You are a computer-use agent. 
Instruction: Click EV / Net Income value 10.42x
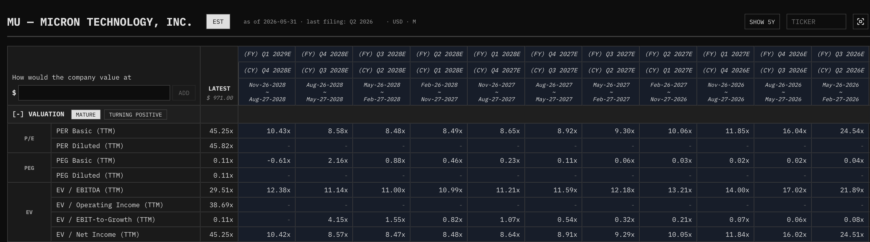[x=267, y=235]
